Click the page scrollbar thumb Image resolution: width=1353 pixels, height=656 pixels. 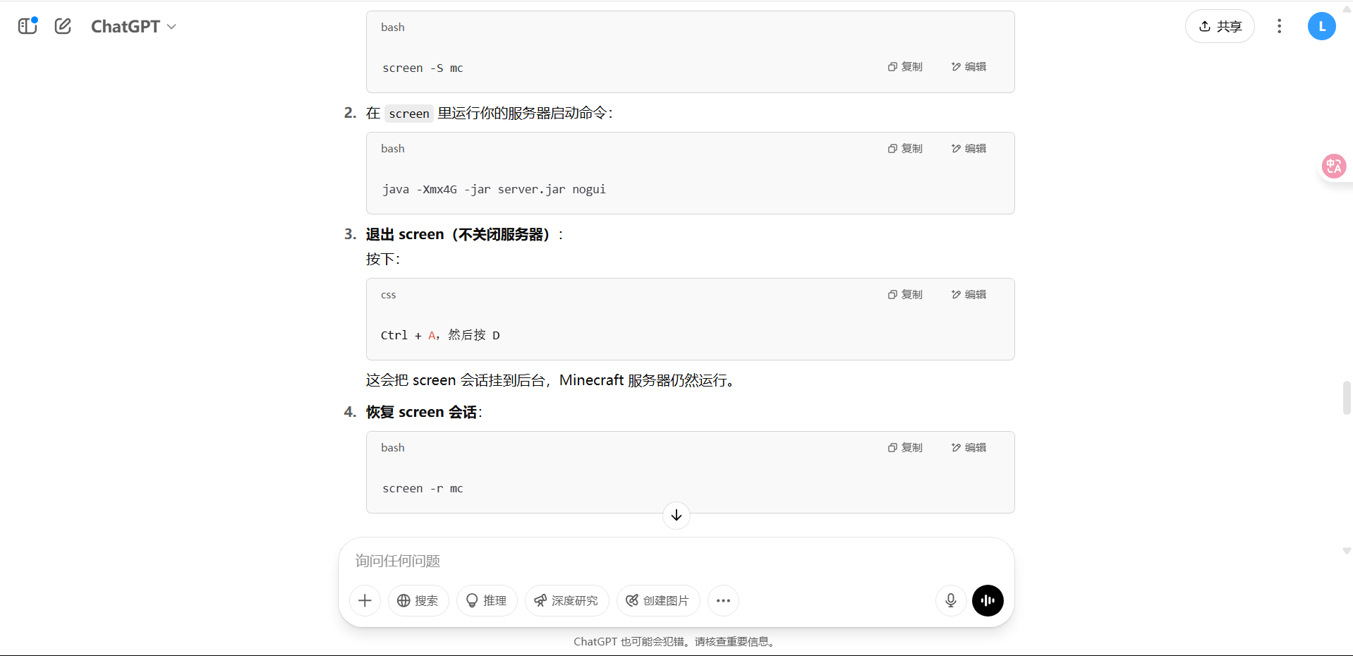pos(1347,398)
